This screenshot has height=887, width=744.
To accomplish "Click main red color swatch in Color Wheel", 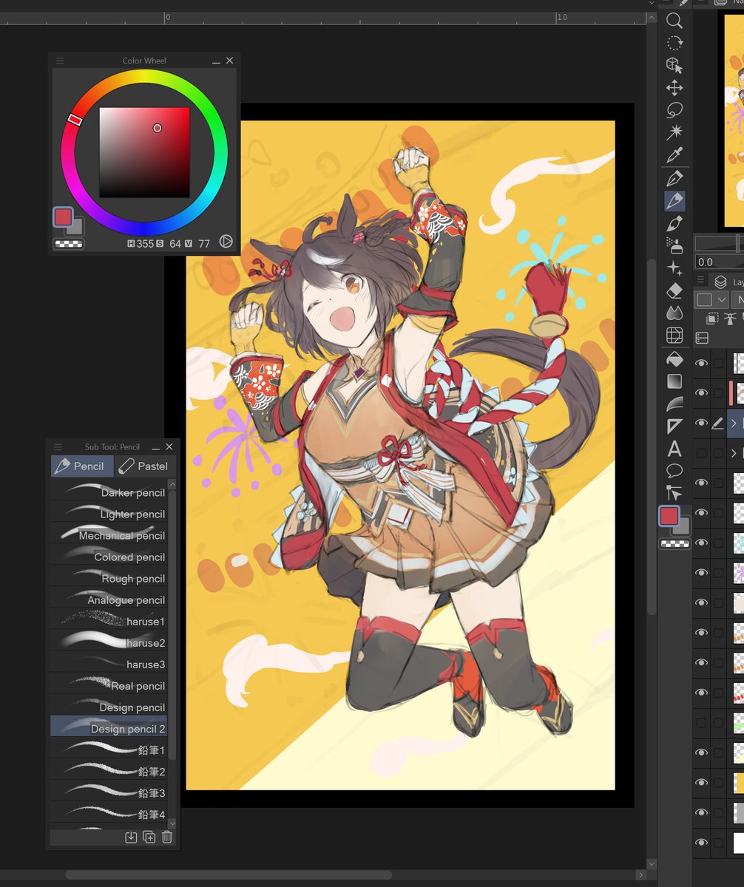I will coord(63,217).
